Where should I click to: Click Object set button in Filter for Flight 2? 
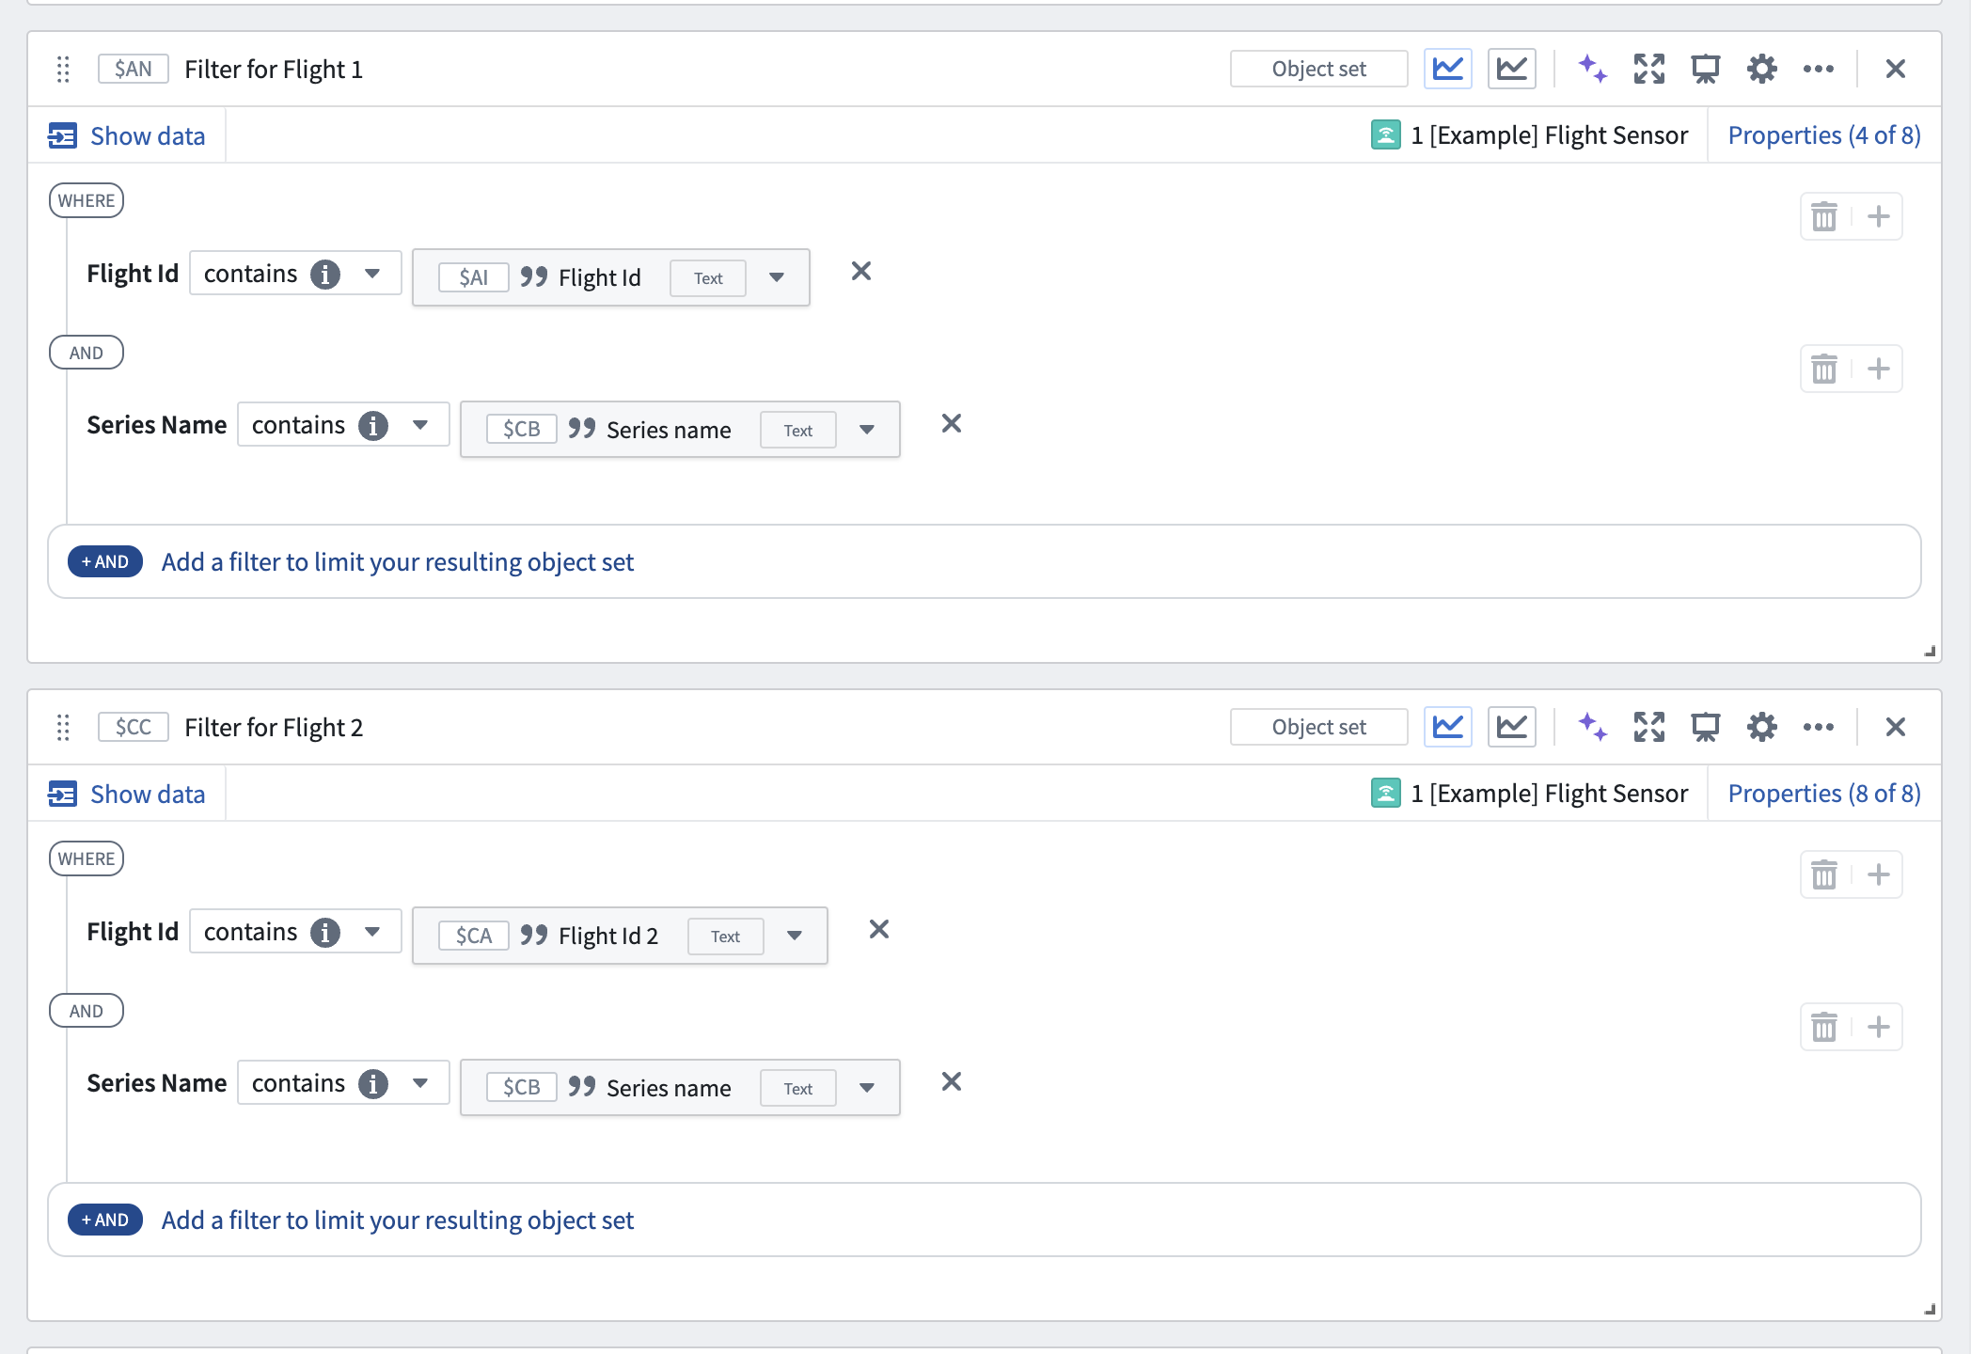point(1319,727)
